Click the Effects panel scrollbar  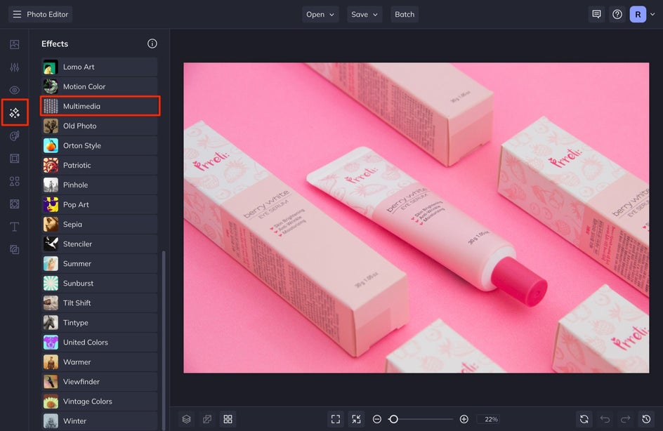tap(164, 340)
